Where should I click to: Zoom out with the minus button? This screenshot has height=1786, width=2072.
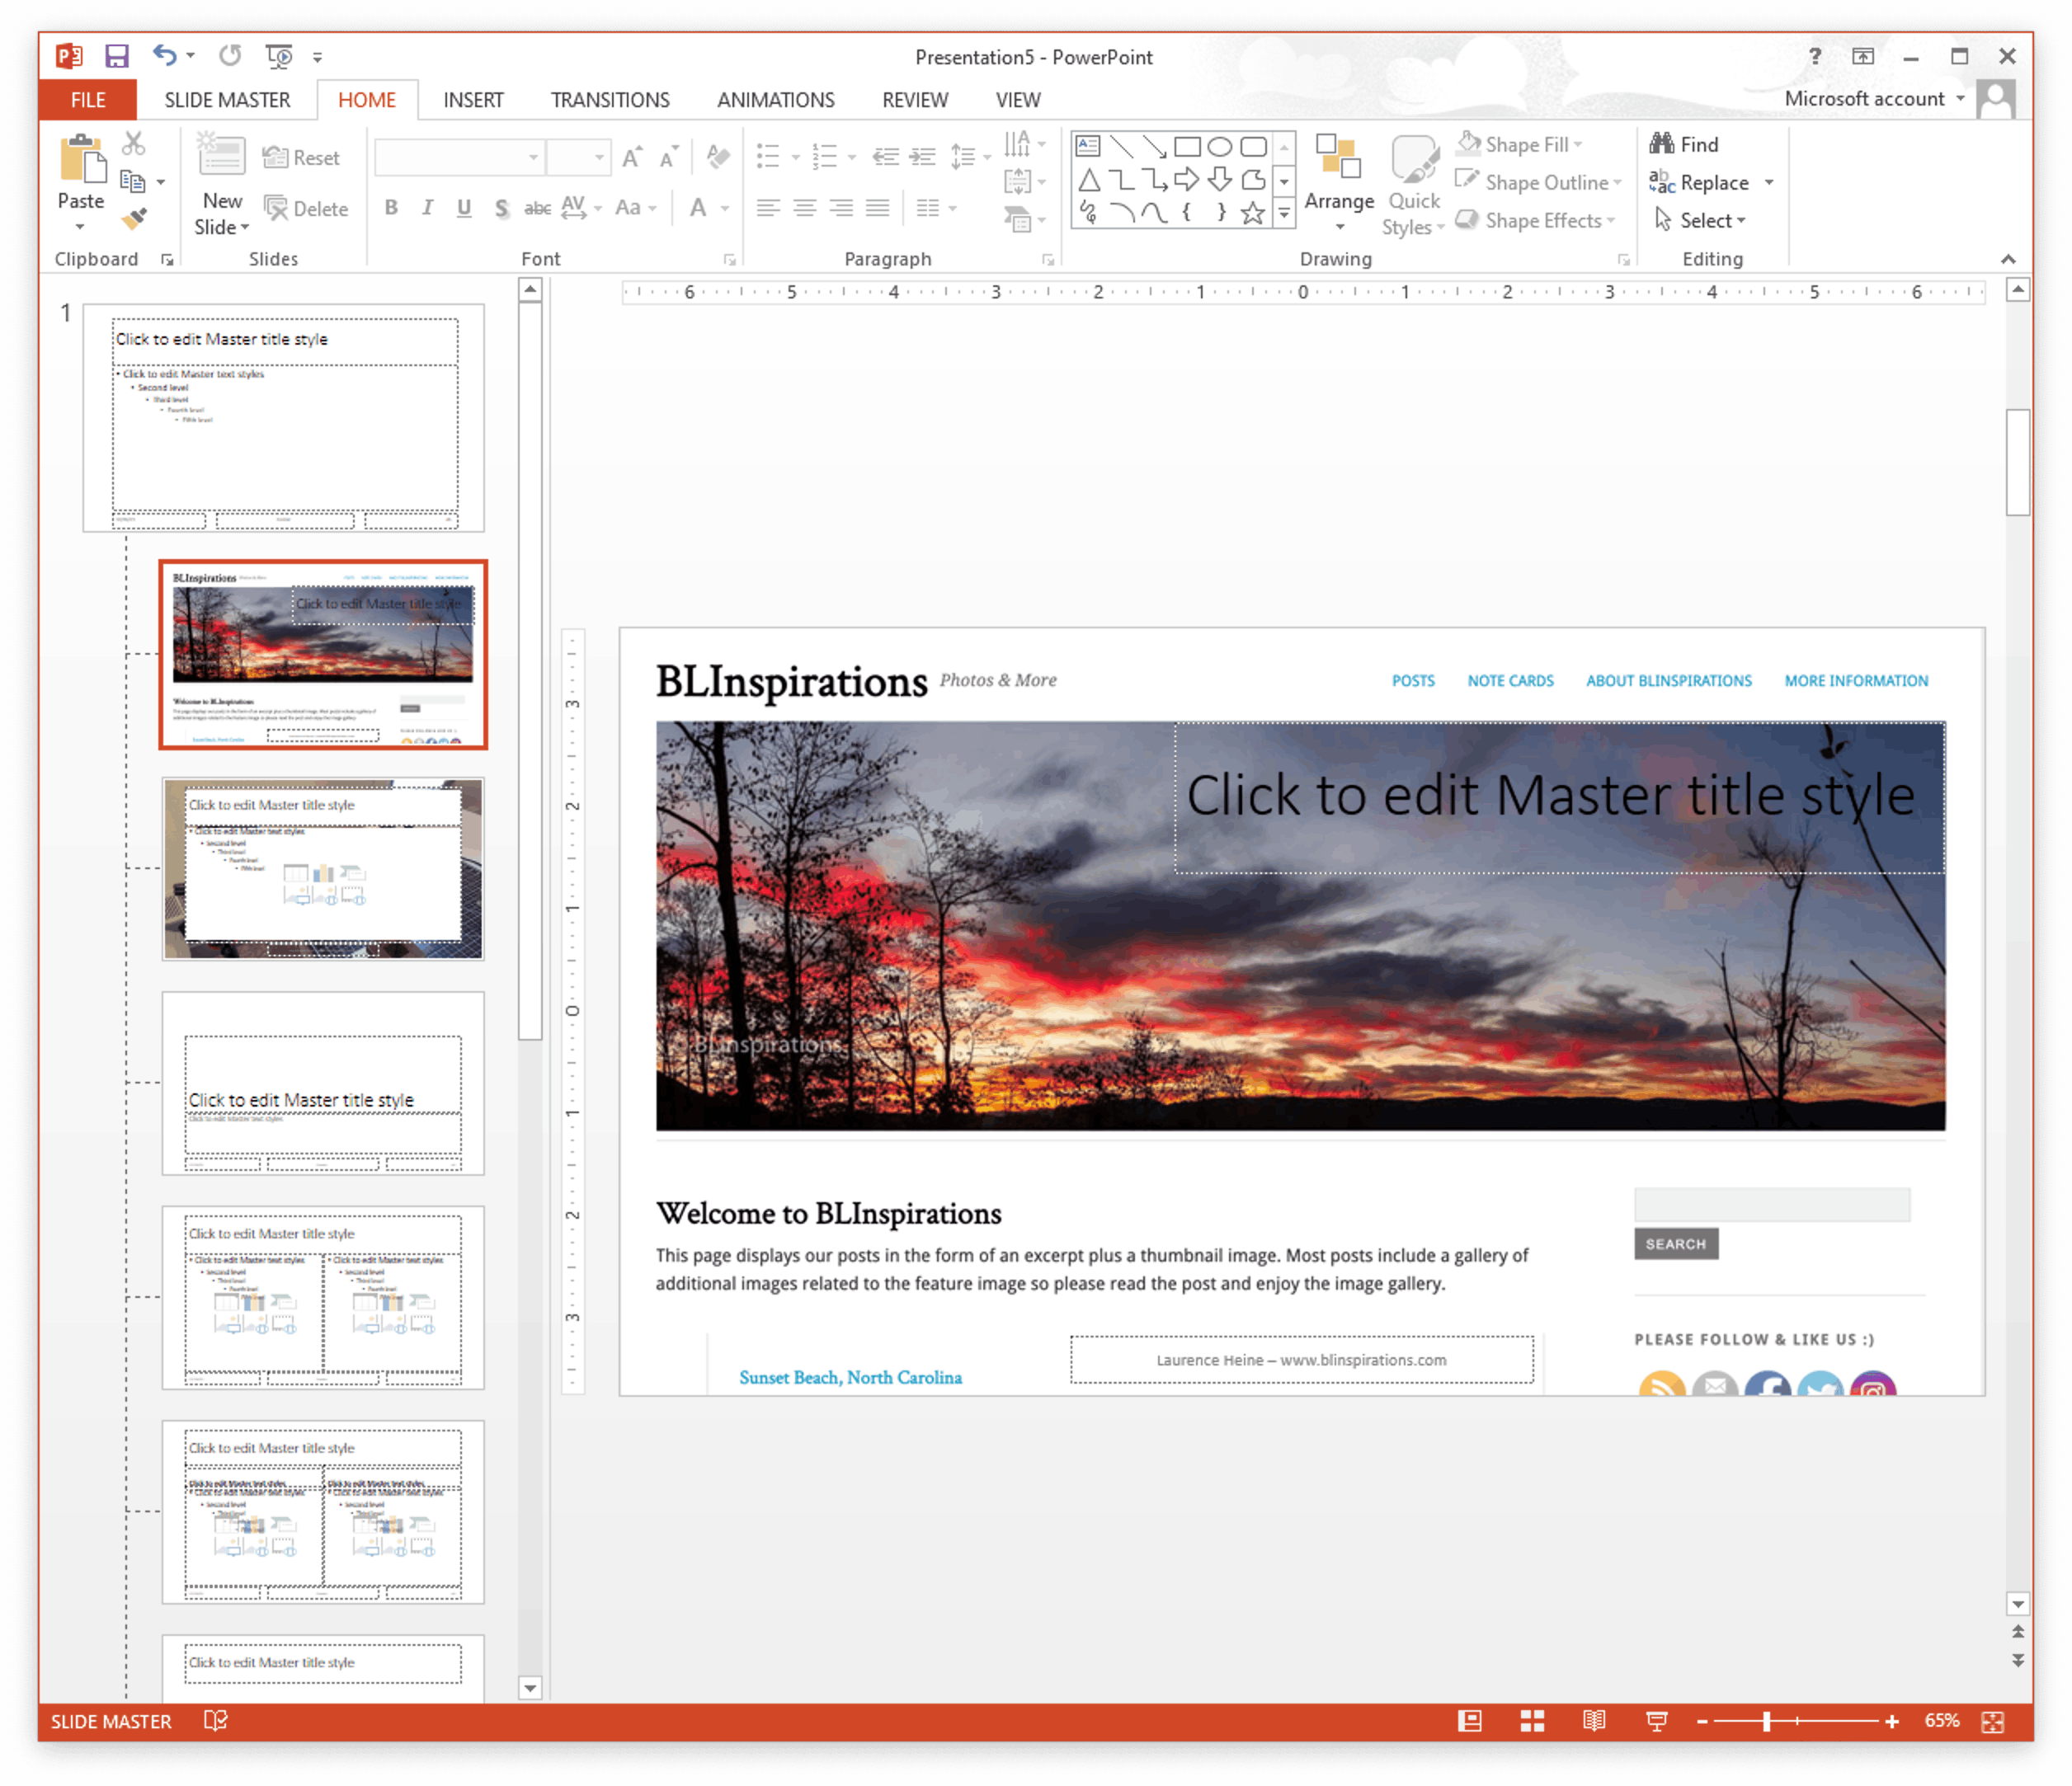(1703, 1721)
